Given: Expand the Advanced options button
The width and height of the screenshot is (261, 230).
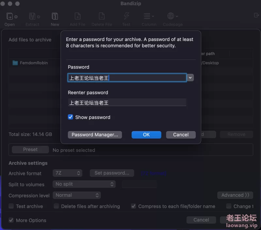Looking at the screenshot, I should 235,195.
